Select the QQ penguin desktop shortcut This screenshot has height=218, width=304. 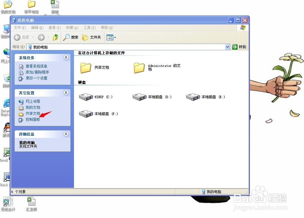coord(7,130)
